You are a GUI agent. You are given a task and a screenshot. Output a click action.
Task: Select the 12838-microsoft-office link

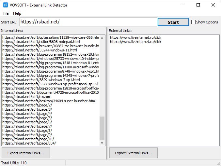51,88
